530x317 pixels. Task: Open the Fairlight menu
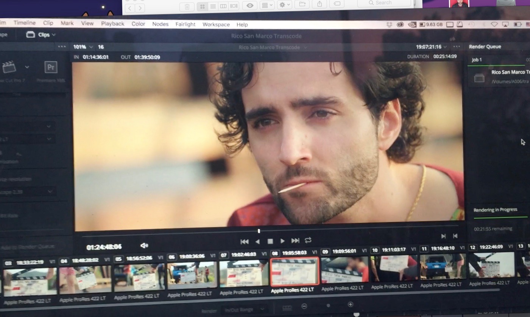click(185, 24)
